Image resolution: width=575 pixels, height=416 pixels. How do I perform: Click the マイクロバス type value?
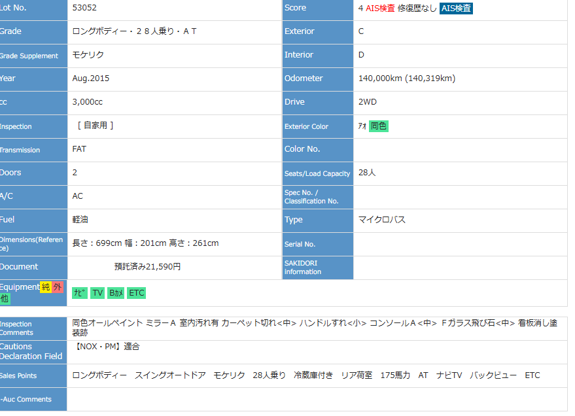(382, 220)
